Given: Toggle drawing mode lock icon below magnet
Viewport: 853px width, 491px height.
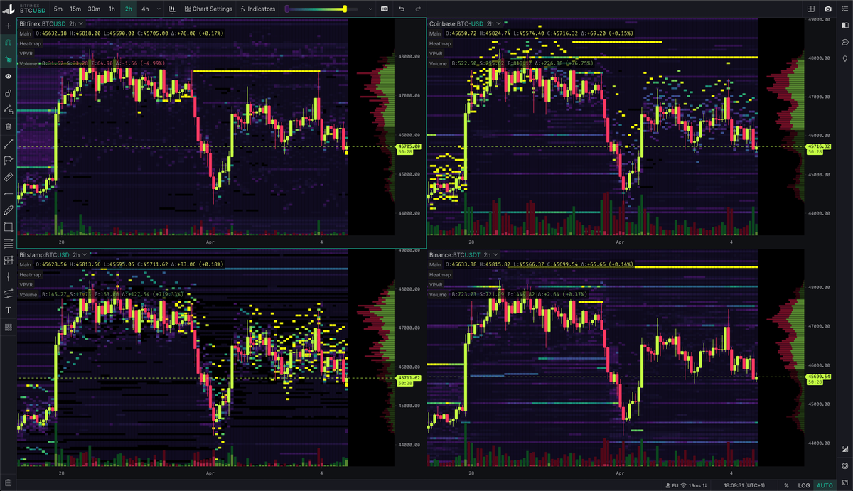Looking at the screenshot, I should tap(8, 59).
